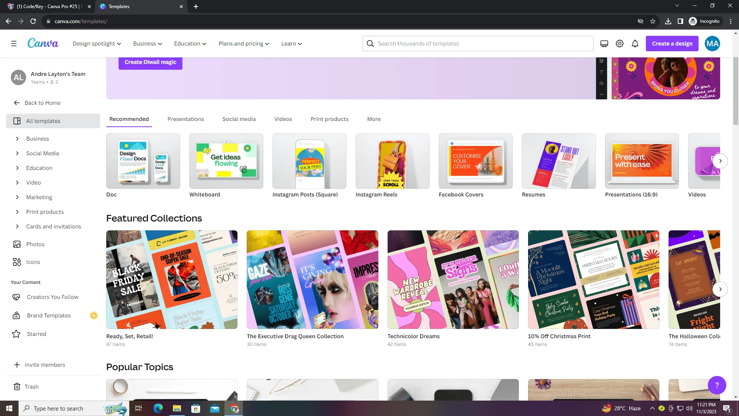Open the Mail app from the taskbar
739x416 pixels.
pos(215,408)
